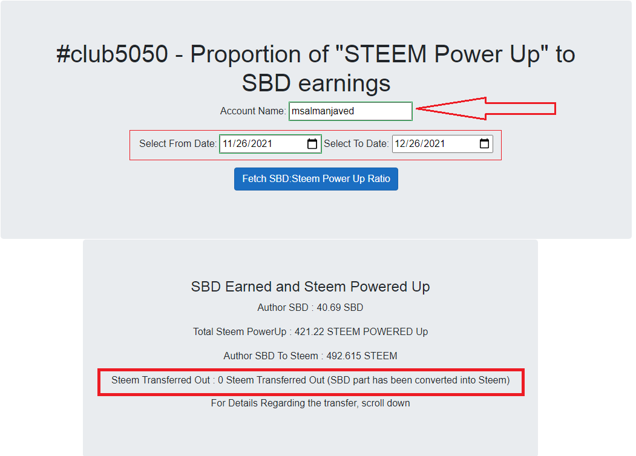Select the month in From Date field

227,144
